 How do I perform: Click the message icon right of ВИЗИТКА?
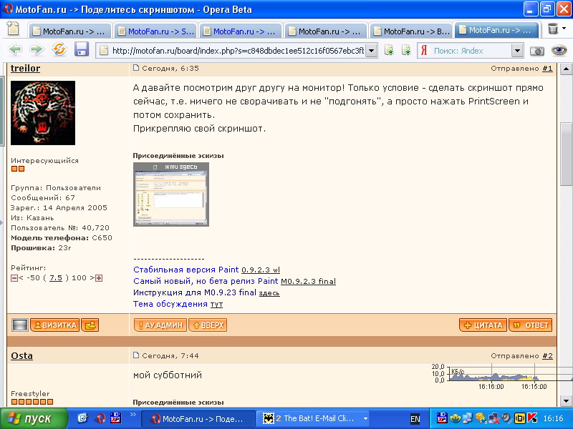[90, 325]
